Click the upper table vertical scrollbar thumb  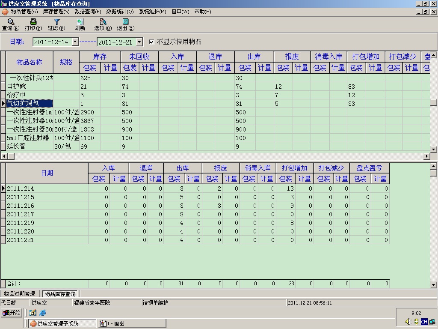(434, 102)
